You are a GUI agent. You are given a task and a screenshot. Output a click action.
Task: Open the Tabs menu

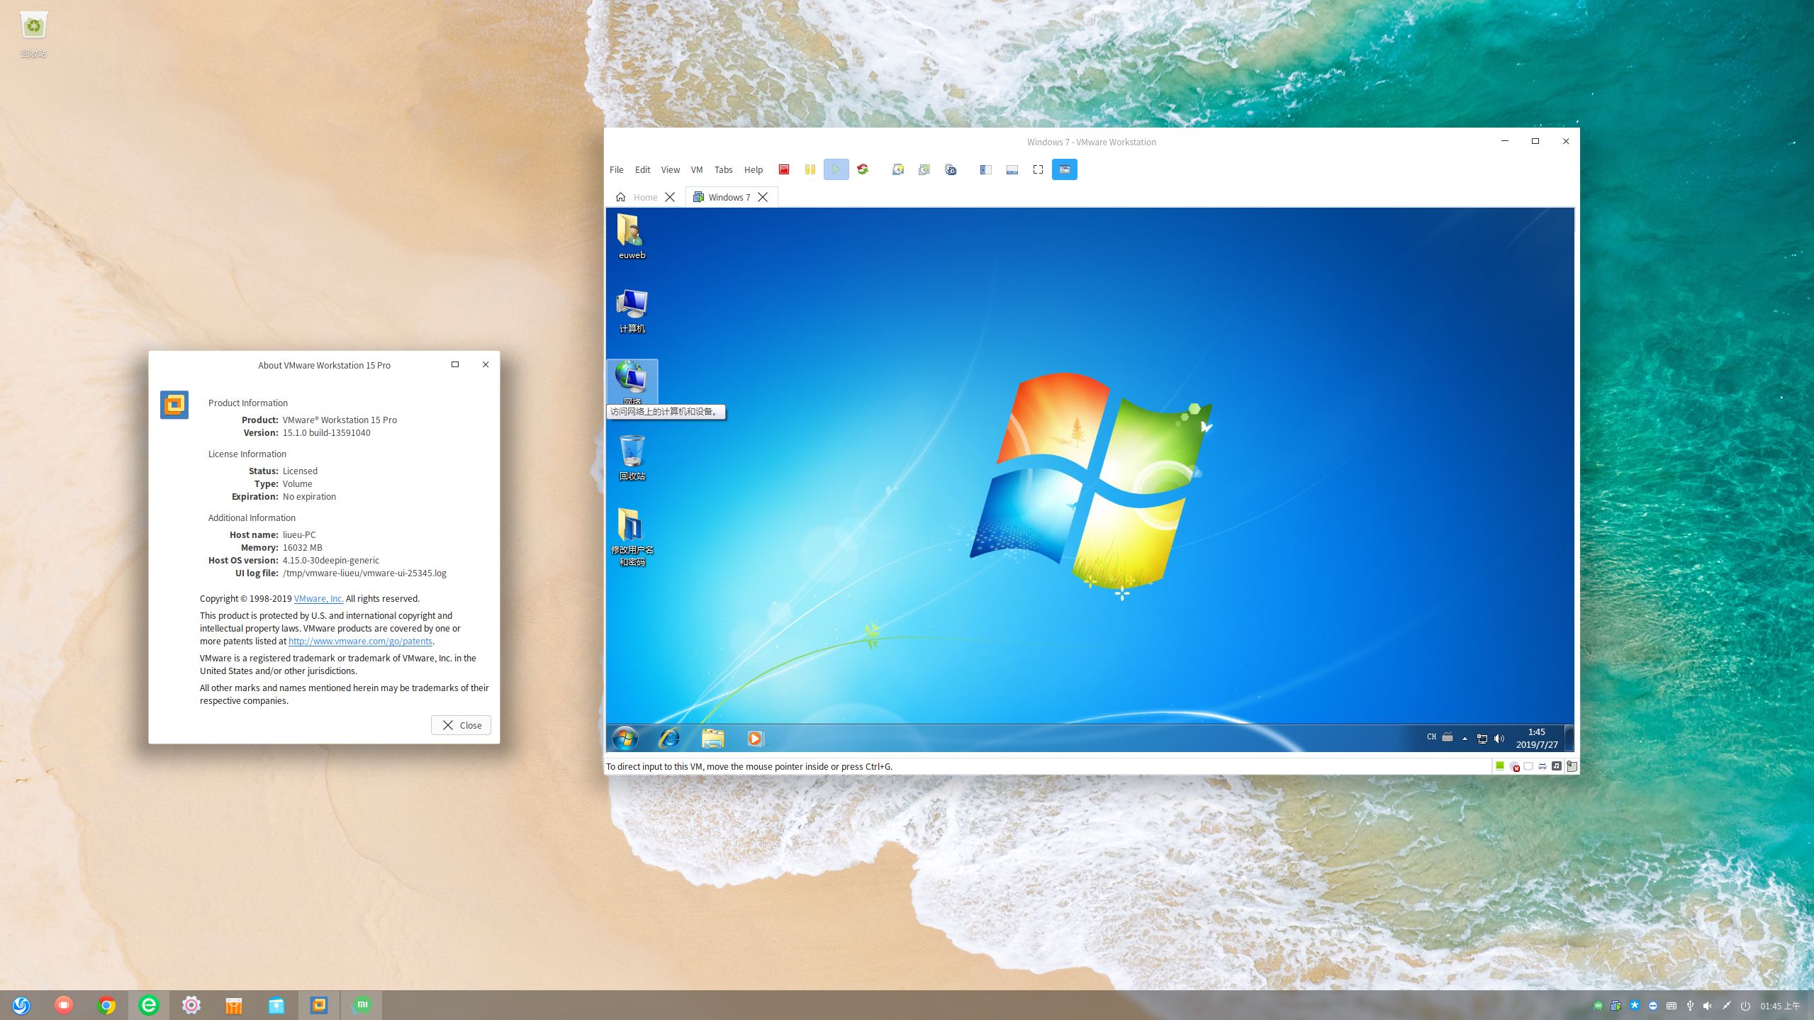pyautogui.click(x=723, y=169)
